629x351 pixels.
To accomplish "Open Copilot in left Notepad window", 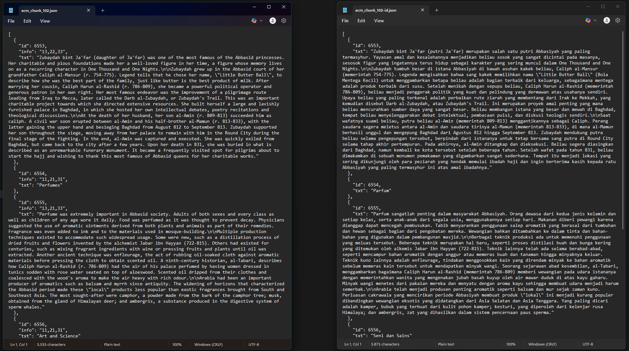I will coord(254,21).
